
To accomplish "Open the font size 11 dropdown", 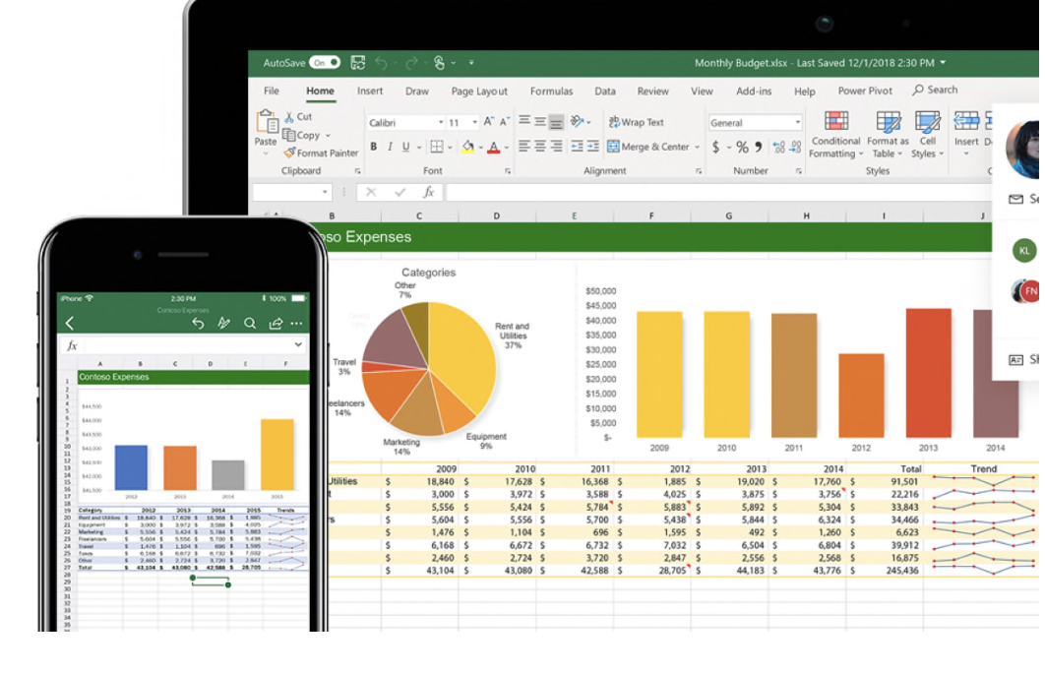I will [x=474, y=123].
